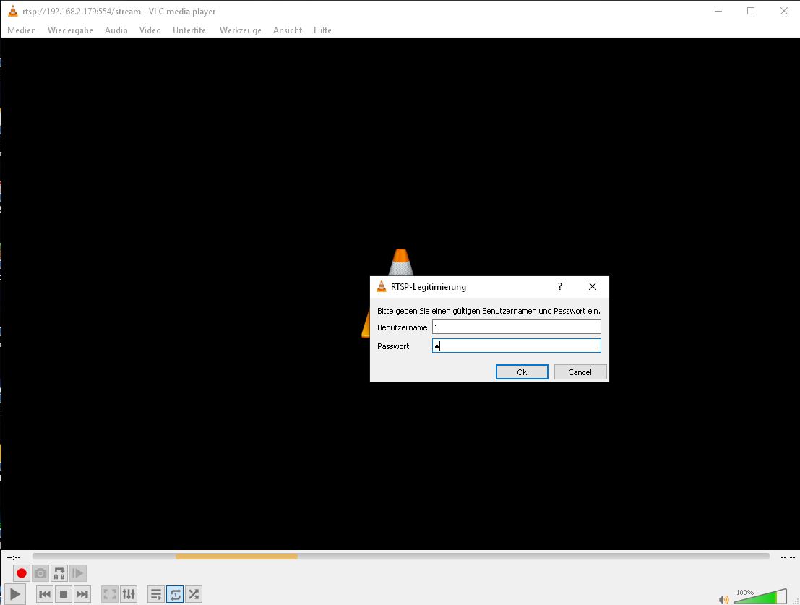Image resolution: width=800 pixels, height=605 pixels.
Task: Open the Werkzeuge menu
Action: point(240,30)
